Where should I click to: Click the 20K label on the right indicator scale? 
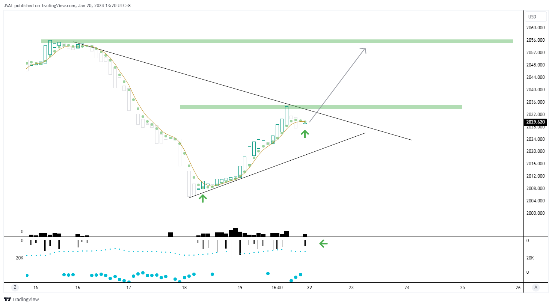point(530,258)
